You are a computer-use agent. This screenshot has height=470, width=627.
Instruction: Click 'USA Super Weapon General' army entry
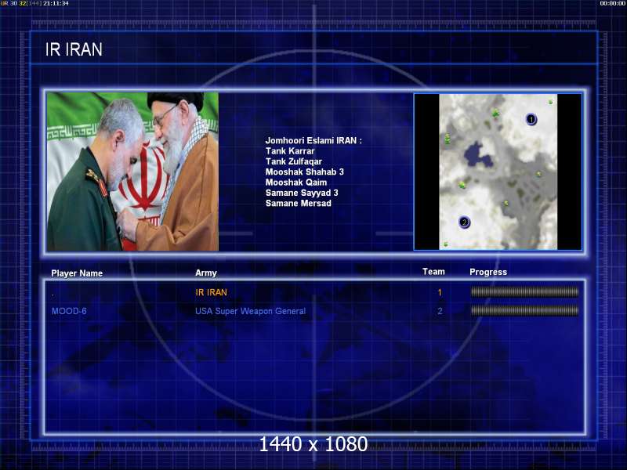pos(250,311)
